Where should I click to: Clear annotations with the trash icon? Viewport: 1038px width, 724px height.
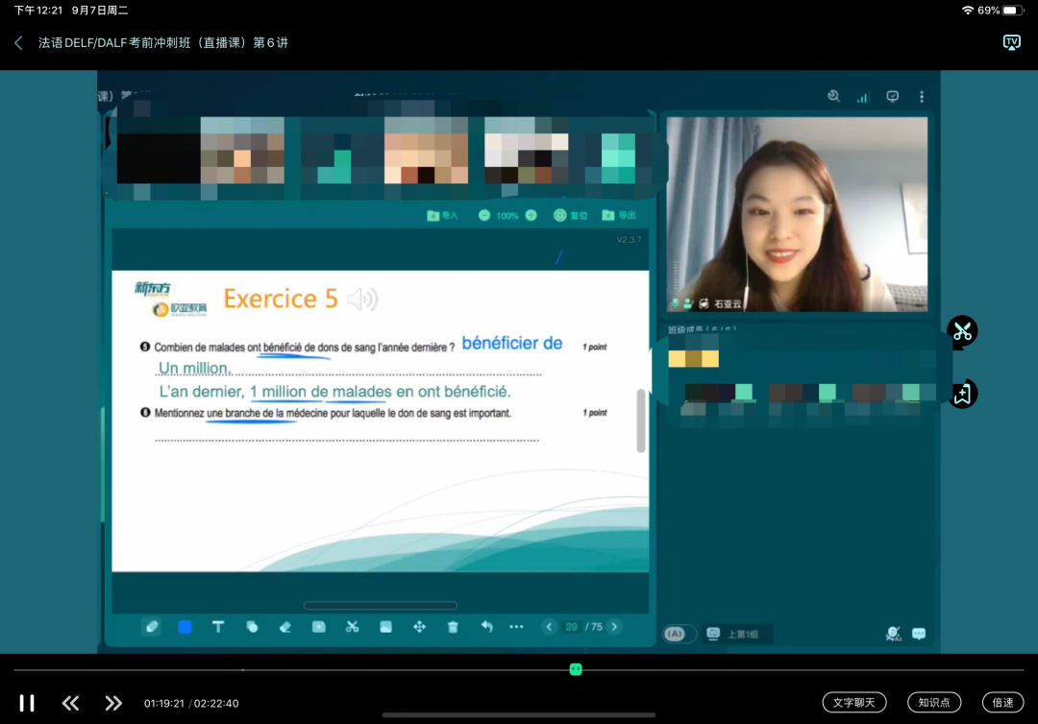tap(453, 627)
